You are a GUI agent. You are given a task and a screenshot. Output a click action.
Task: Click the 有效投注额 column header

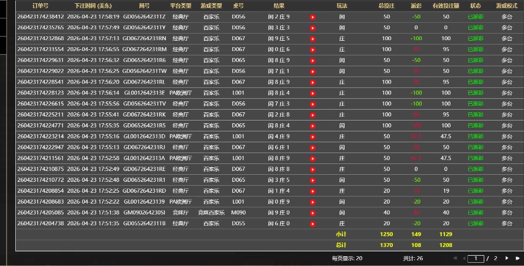tap(446, 5)
